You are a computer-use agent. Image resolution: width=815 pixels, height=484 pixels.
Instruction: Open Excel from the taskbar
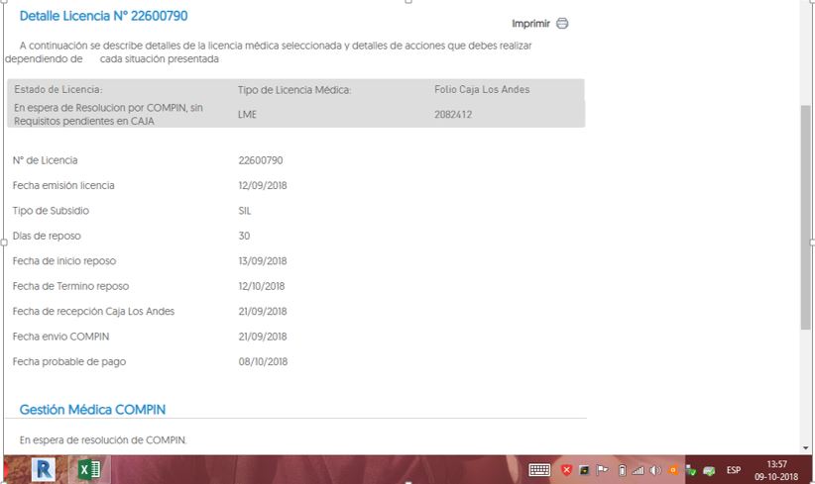pos(89,470)
